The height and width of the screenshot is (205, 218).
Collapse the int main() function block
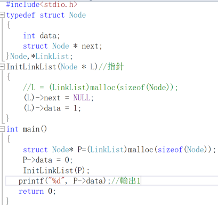[x=2, y=129]
